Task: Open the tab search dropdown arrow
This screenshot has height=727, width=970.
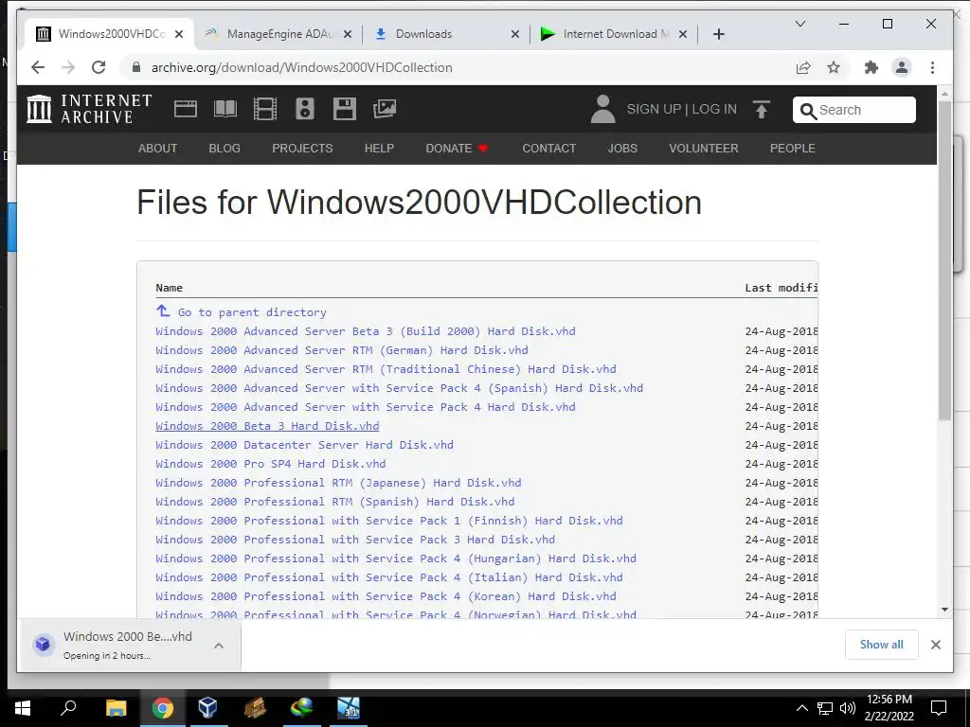Action: [x=799, y=24]
